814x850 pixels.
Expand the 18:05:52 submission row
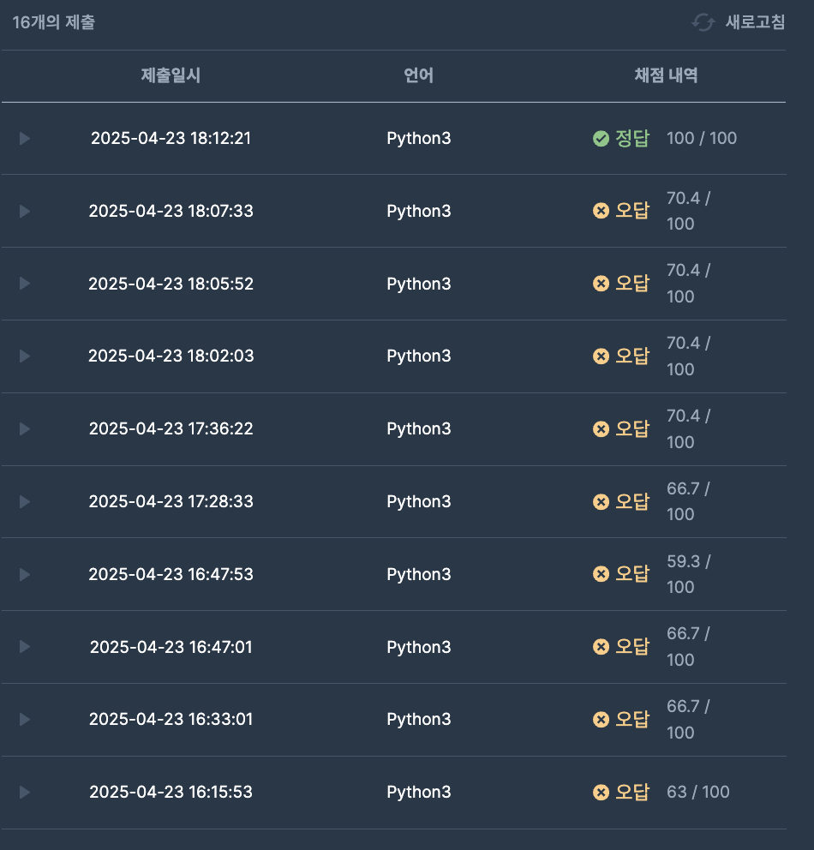[24, 284]
